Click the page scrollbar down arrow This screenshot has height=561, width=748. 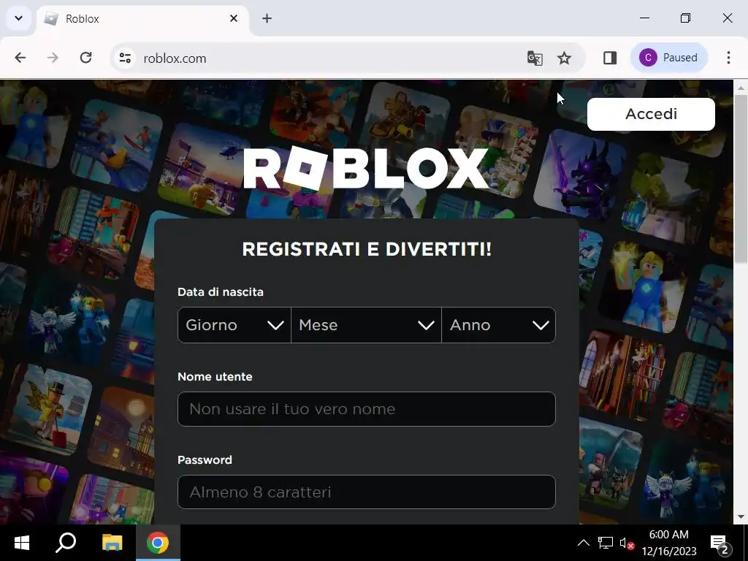click(741, 516)
